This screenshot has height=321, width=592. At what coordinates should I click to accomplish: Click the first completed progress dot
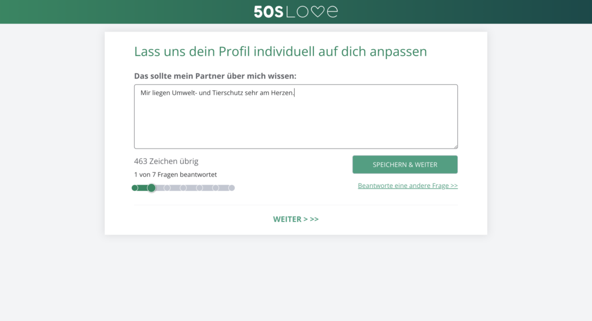tap(135, 188)
